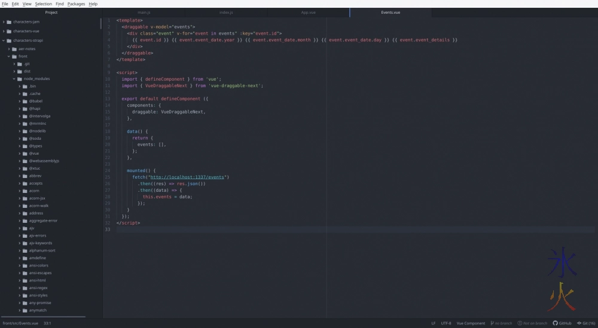The image size is (598, 328).
Task: Switch to the main.js tab
Action: (144, 12)
